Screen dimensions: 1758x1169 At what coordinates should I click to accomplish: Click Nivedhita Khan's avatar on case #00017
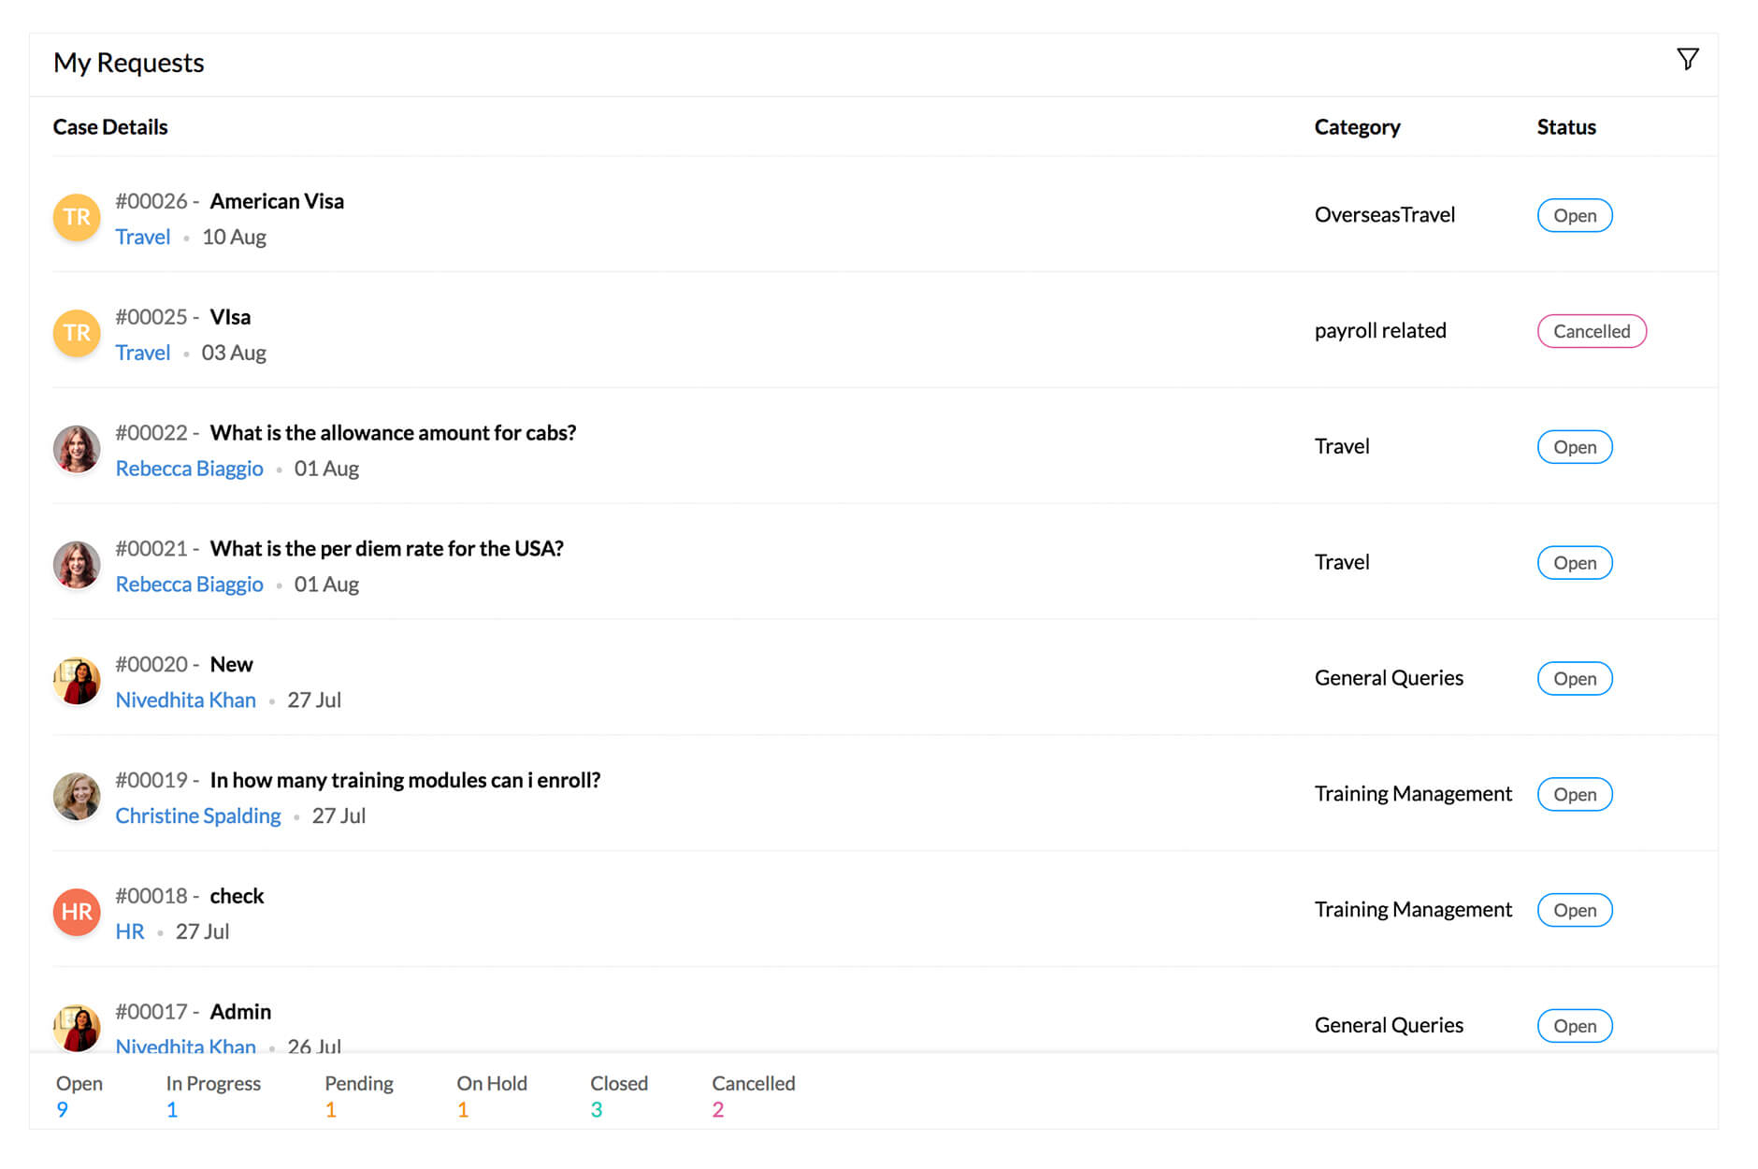pyautogui.click(x=77, y=1027)
